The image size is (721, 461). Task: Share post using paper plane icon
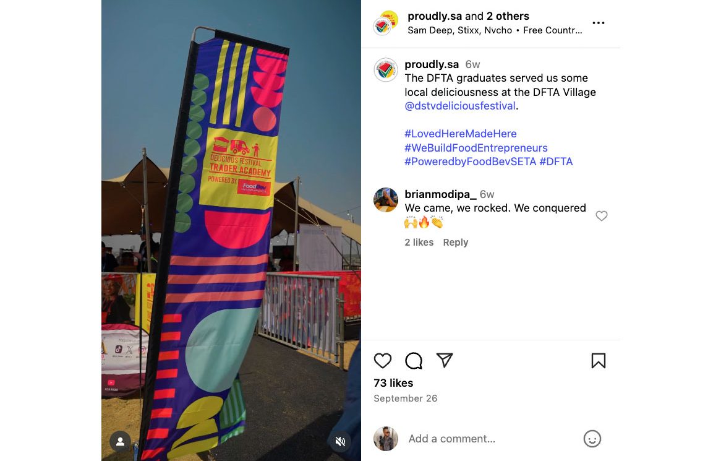click(445, 360)
